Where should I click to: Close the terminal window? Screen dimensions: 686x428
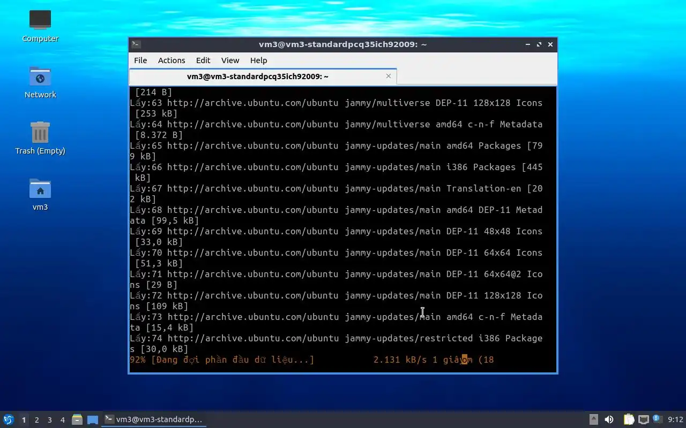pos(550,44)
